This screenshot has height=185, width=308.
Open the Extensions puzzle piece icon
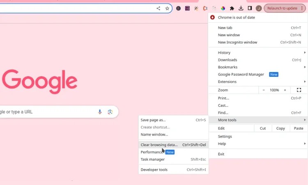coord(232,8)
